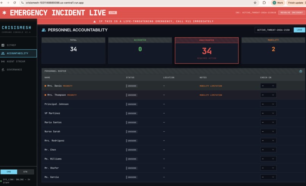Click the green SYS_LINK status indicator

tap(1, 181)
